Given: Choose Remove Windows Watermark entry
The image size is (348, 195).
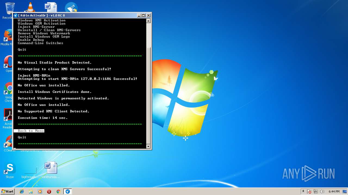Looking at the screenshot, I should pos(44,33).
